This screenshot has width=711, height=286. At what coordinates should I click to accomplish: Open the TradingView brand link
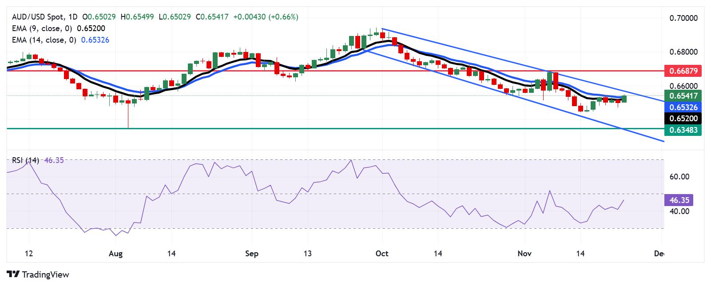click(x=38, y=274)
